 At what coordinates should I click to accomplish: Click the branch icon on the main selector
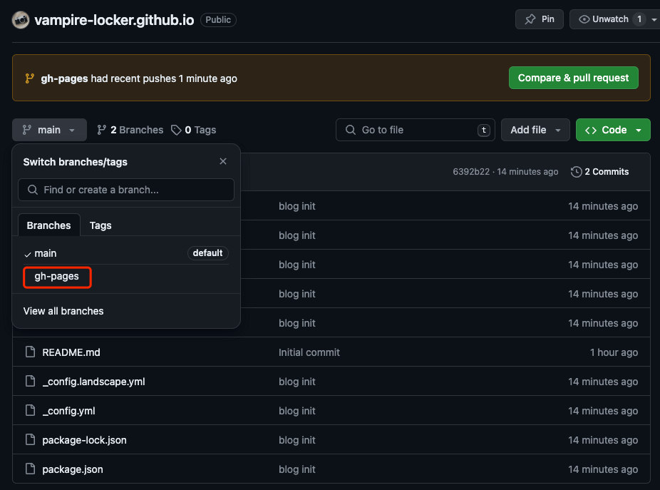26,130
